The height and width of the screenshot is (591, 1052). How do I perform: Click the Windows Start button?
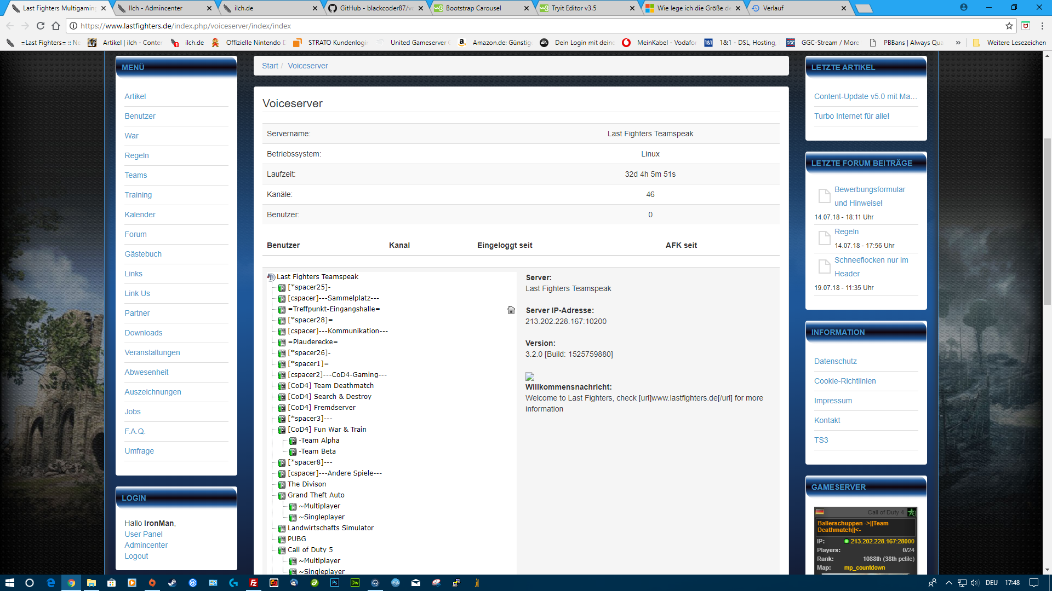tap(9, 583)
